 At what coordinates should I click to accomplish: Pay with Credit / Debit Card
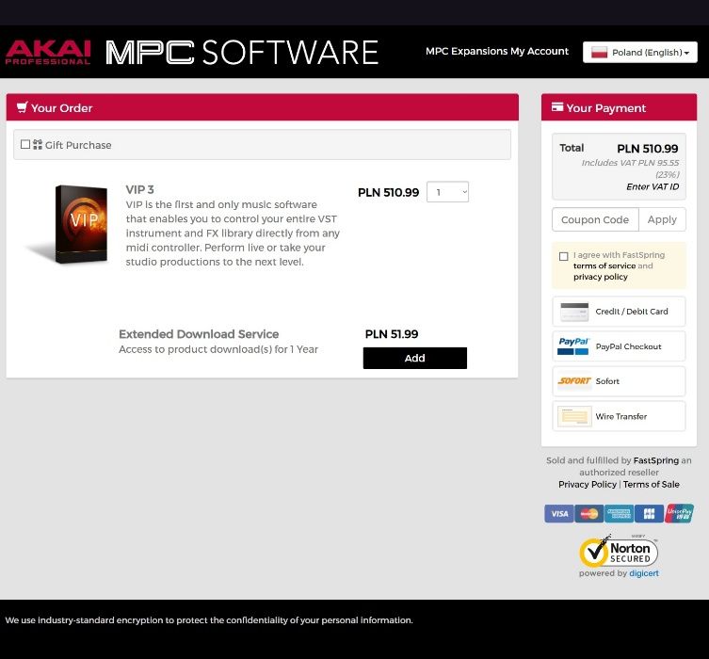point(619,312)
